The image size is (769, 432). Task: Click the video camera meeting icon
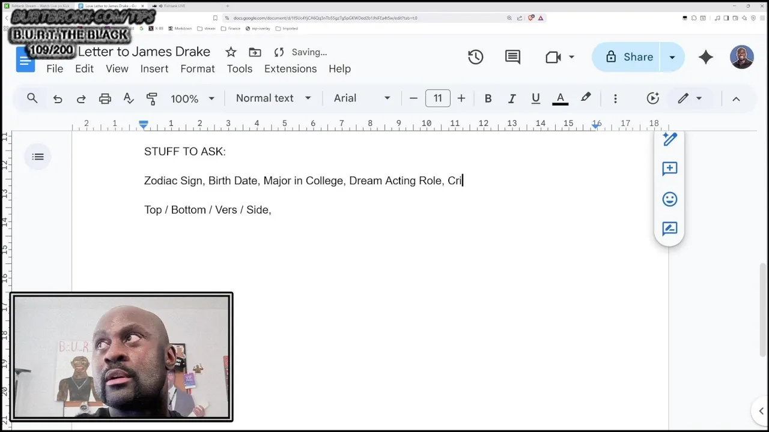(x=553, y=57)
